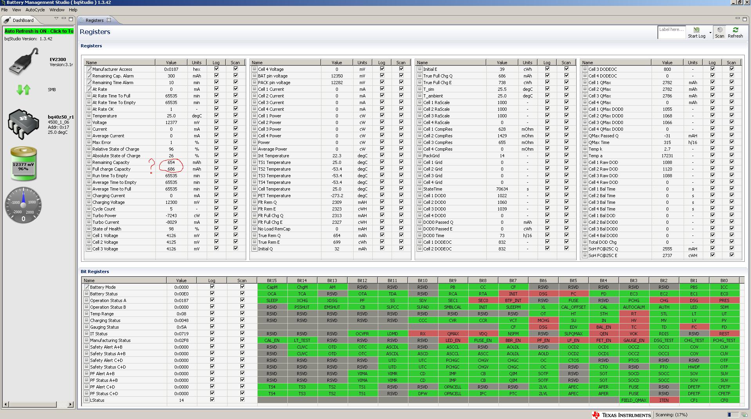This screenshot has width=751, height=419.
Task: Open the AutoCycle menu
Action: [x=35, y=10]
